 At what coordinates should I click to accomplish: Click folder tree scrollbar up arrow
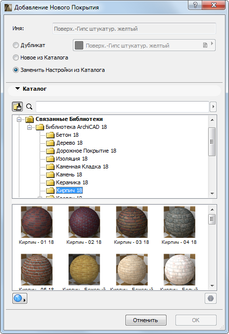[x=212, y=120]
